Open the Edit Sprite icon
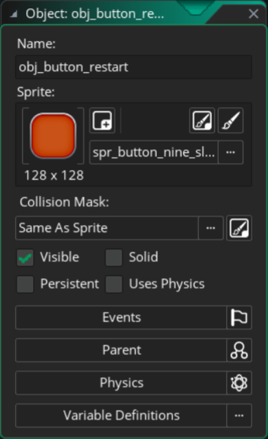The height and width of the screenshot is (439, 268). (x=202, y=120)
